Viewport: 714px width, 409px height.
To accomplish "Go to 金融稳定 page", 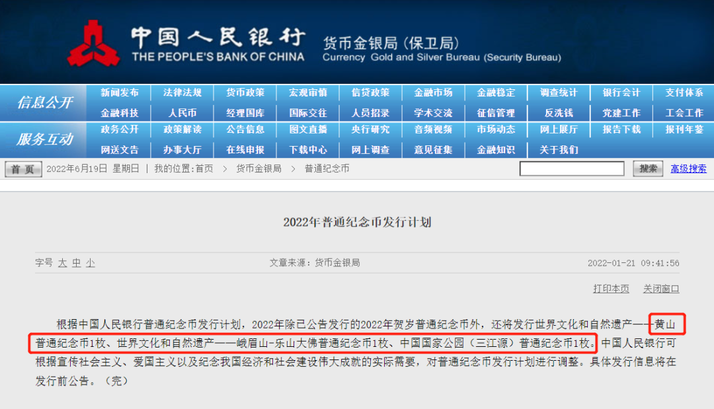I will pyautogui.click(x=496, y=93).
